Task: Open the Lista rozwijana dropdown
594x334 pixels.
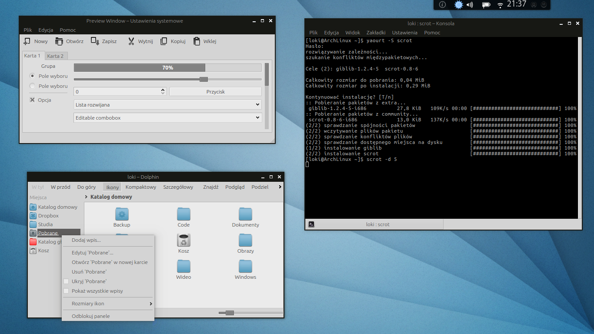Action: tap(167, 105)
